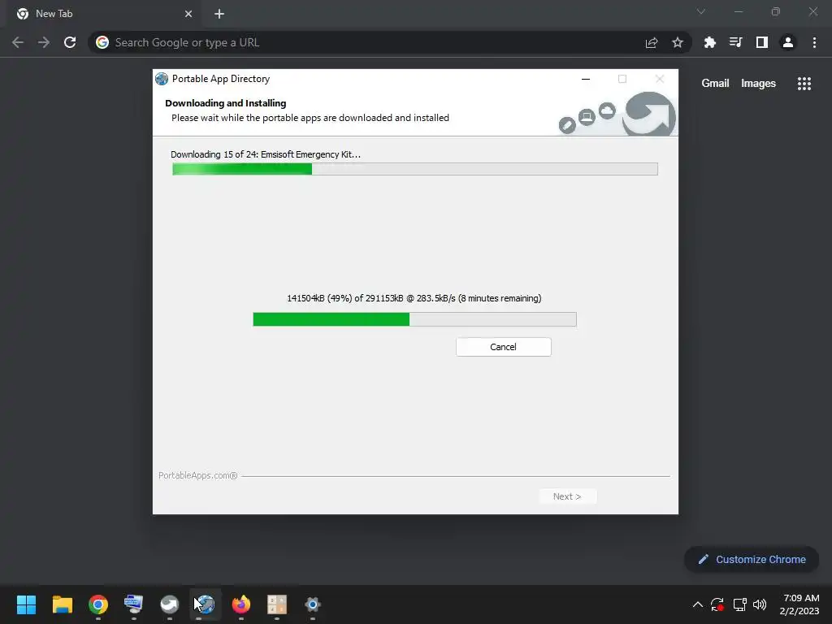832x624 pixels.
Task: Click the Customize Chrome button
Action: [752, 559]
